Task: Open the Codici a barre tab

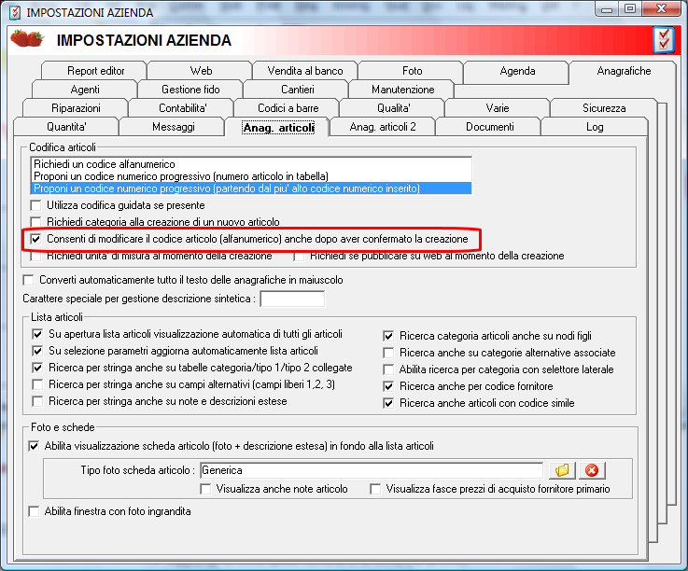Action: (287, 108)
